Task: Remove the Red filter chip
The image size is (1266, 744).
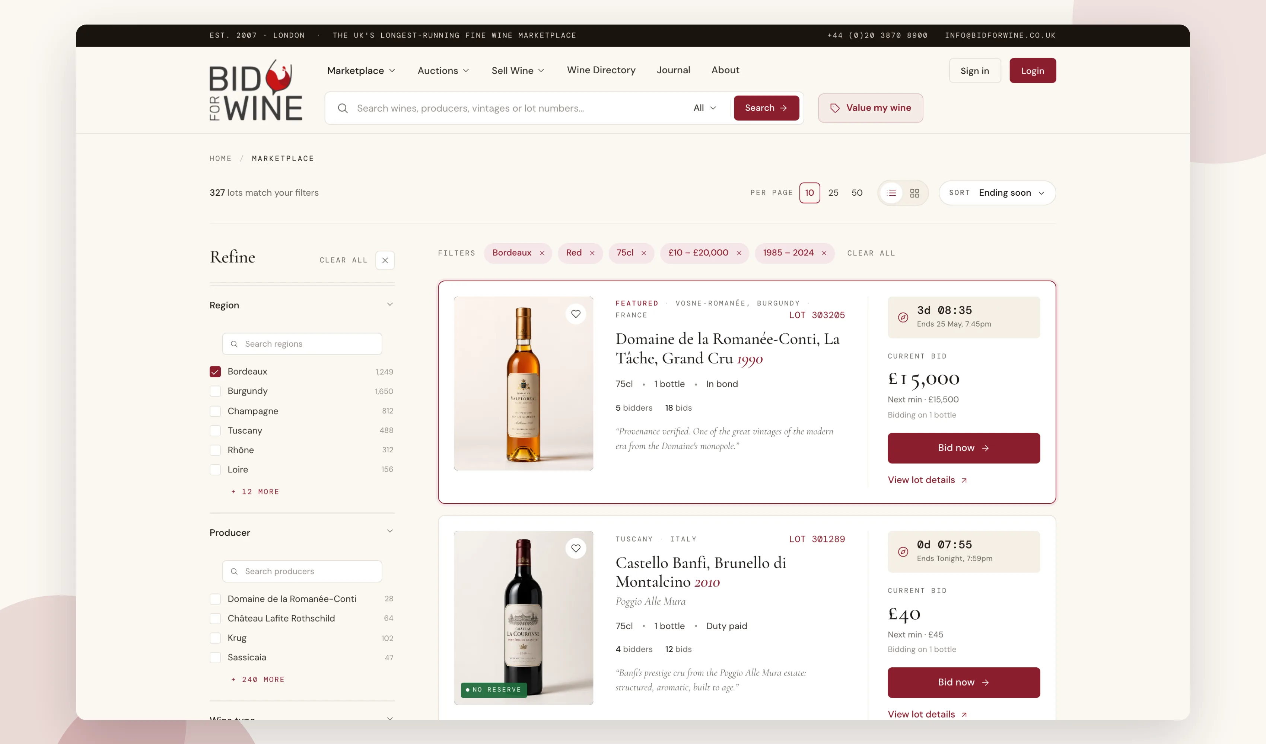Action: pyautogui.click(x=592, y=254)
